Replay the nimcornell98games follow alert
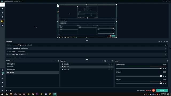 click(x=166, y=45)
